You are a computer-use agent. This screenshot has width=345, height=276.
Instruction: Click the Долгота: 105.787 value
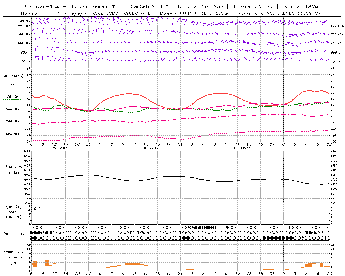[200, 6]
